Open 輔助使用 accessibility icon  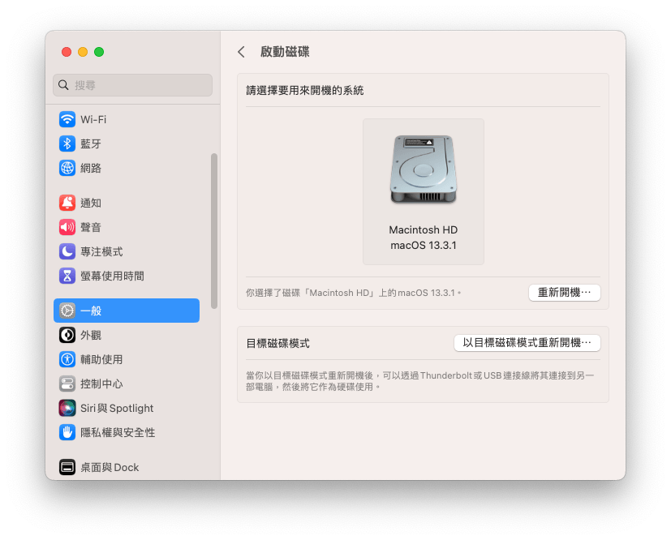click(x=67, y=359)
